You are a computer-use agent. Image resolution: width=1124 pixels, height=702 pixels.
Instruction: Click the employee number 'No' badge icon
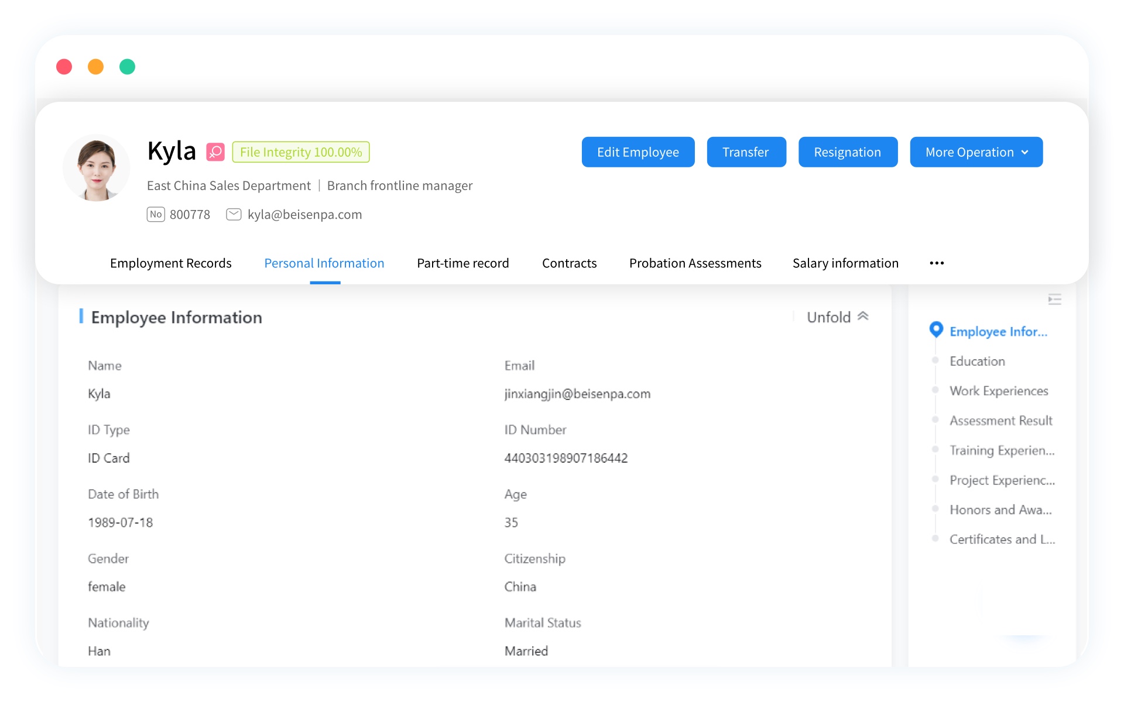156,214
